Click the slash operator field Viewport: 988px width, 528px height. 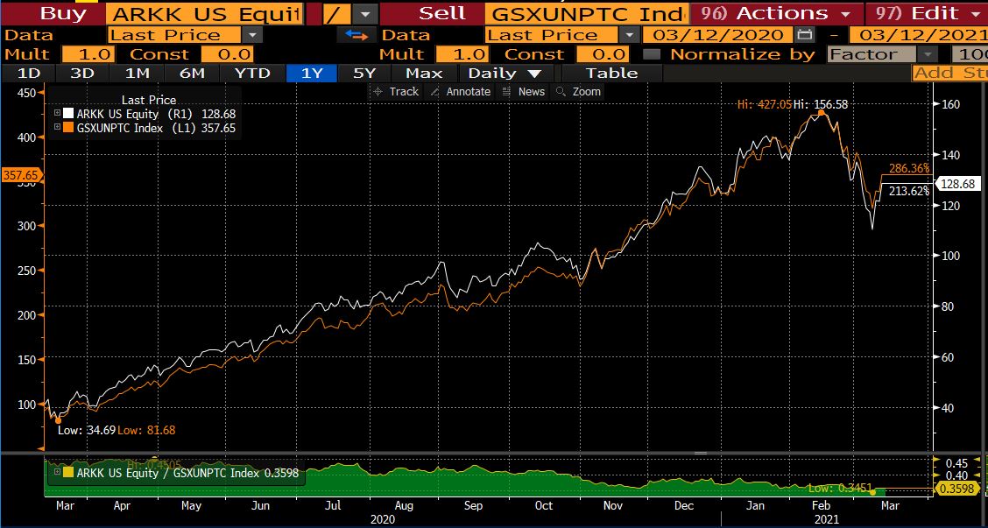(336, 13)
